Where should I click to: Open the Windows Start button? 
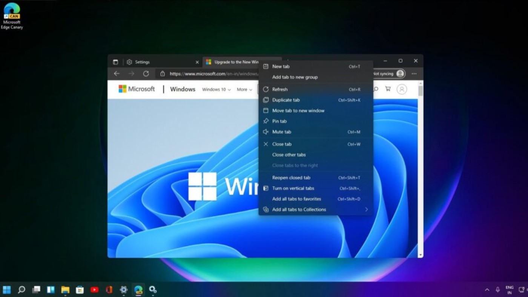pyautogui.click(x=7, y=289)
